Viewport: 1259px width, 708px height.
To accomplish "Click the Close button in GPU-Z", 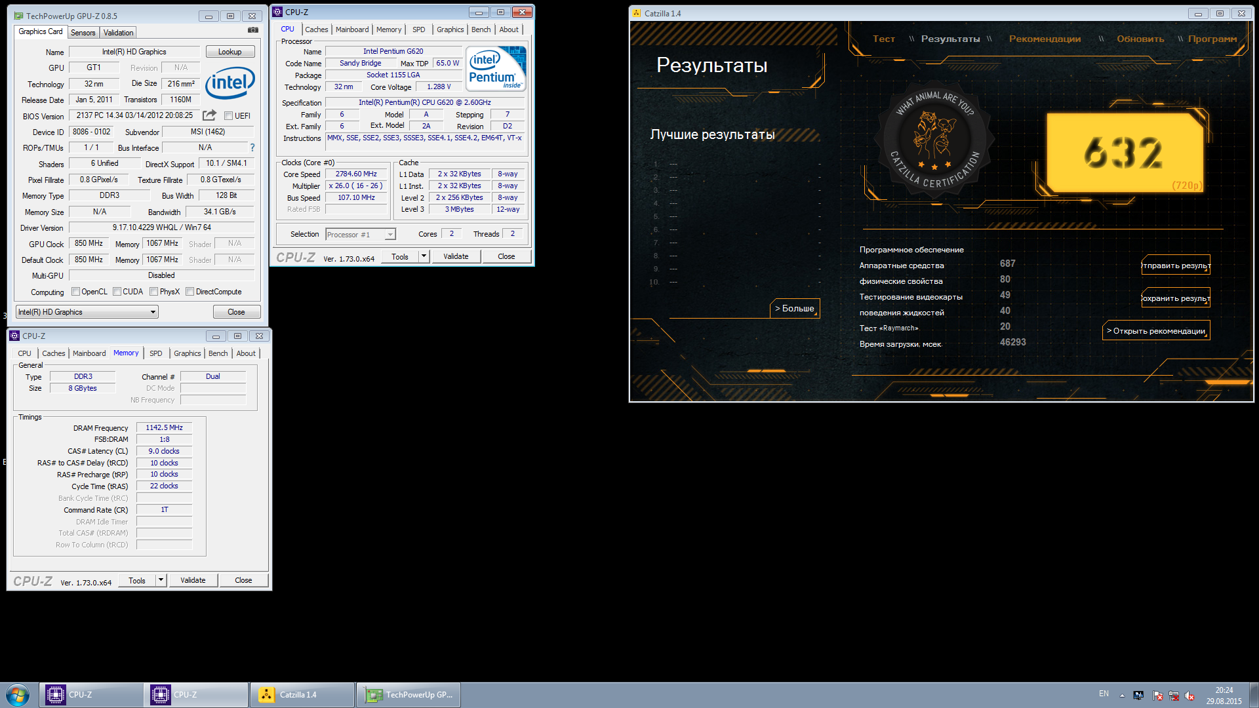I will tap(236, 312).
